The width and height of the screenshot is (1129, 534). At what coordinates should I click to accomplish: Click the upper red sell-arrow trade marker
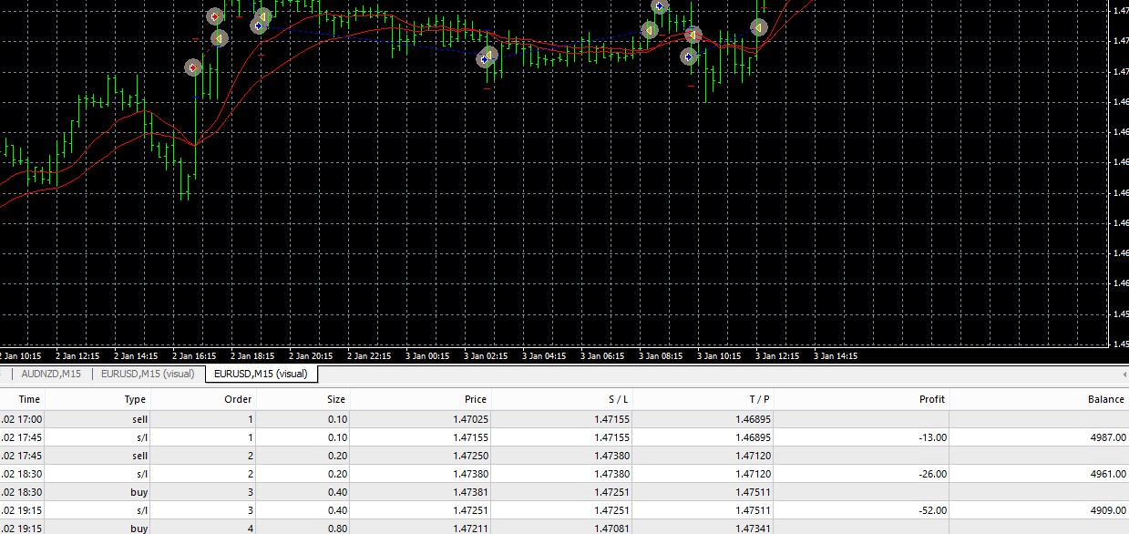(215, 16)
